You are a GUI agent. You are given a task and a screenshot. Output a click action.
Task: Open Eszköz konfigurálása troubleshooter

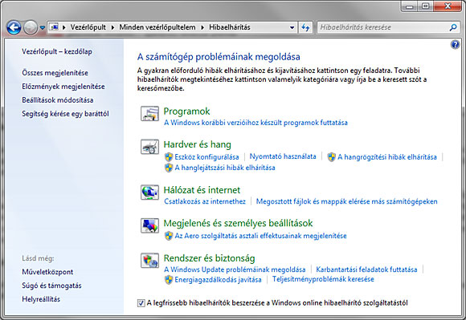[206, 157]
